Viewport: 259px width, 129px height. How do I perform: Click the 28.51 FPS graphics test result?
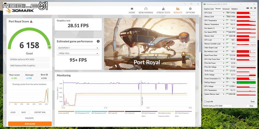[78, 26]
